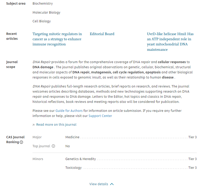This screenshot has width=204, height=187.
Task: Follow the Guide for Authors link
Action: pyautogui.click(x=69, y=111)
